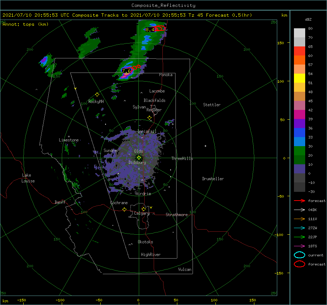Click the Vulcan city label
Image resolution: width=327 pixels, height=305 pixels.
tap(185, 269)
